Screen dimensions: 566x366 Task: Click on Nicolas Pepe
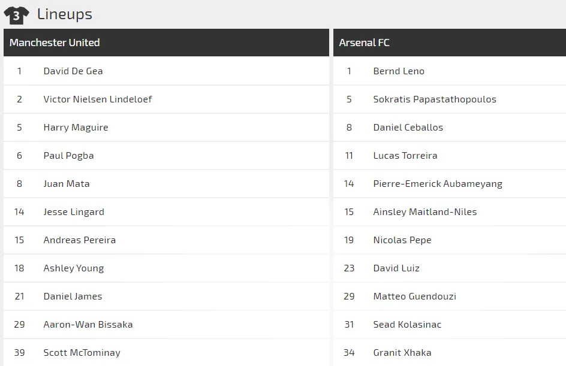tap(402, 240)
